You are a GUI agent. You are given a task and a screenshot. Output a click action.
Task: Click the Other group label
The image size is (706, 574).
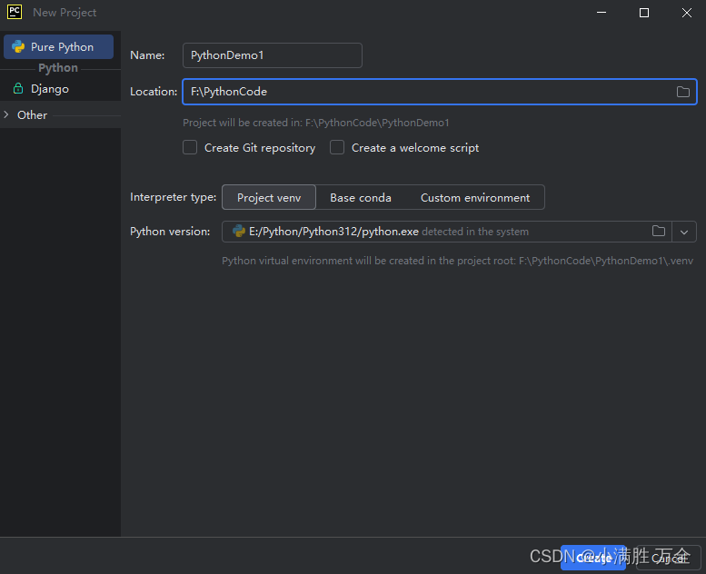[x=32, y=115]
